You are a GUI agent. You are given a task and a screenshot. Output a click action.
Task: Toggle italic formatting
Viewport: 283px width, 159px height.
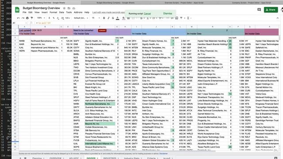click(108, 18)
